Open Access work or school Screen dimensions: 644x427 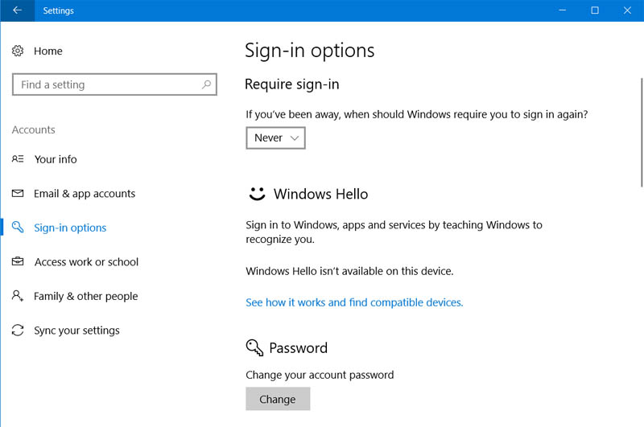[x=86, y=261]
